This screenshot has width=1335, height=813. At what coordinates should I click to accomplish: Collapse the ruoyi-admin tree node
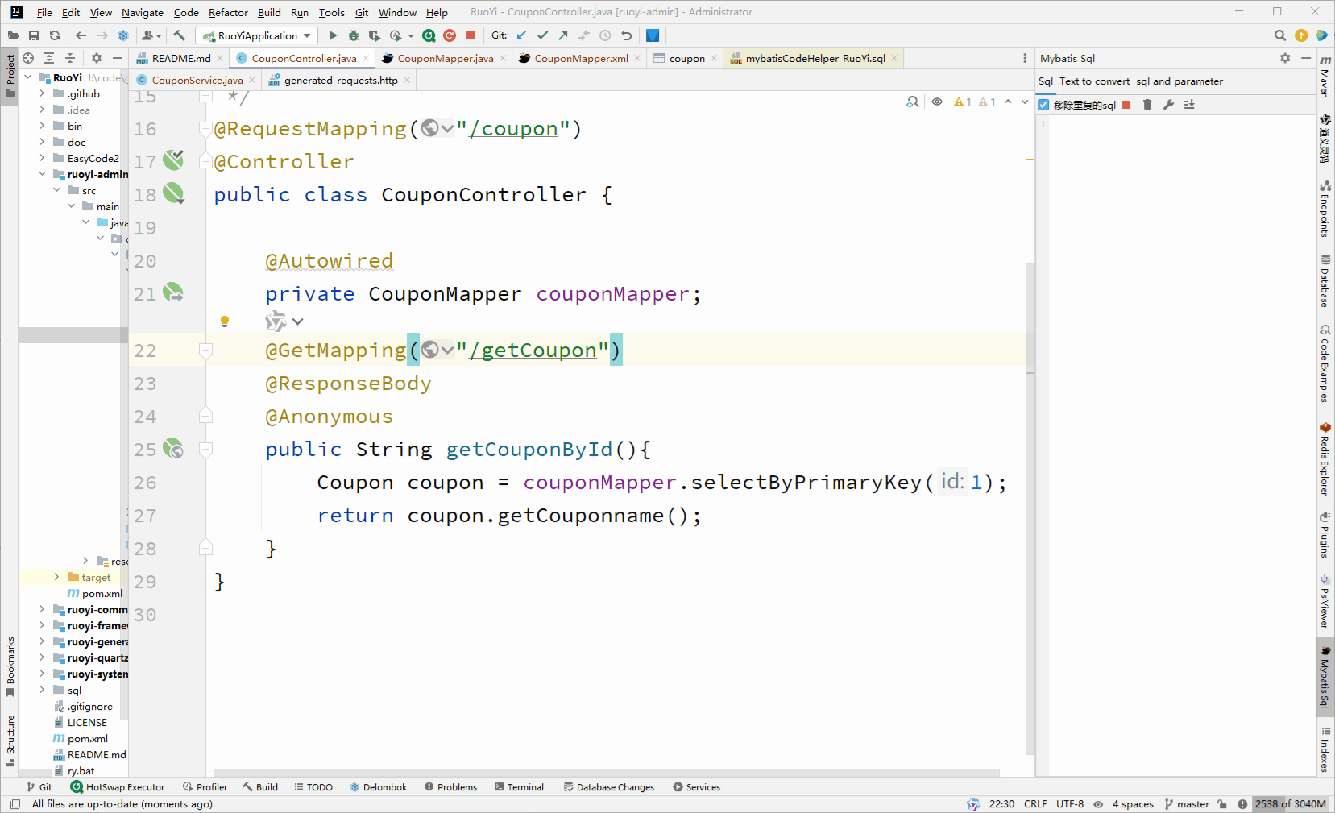point(42,174)
